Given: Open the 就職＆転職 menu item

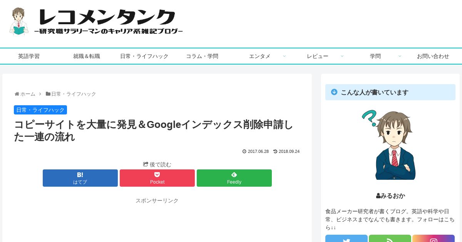Looking at the screenshot, I should [87, 56].
